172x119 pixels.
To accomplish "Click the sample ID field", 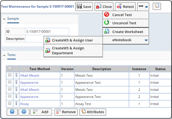I will coord(47,31).
